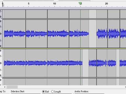Click the 5 second mark on the timeline ruler
Viewport: 126px width, 94px height.
tap(29, 4)
